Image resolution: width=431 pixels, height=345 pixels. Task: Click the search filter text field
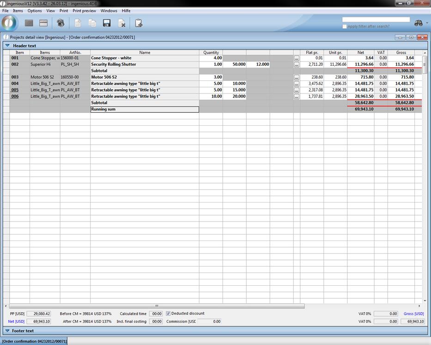(x=376, y=20)
